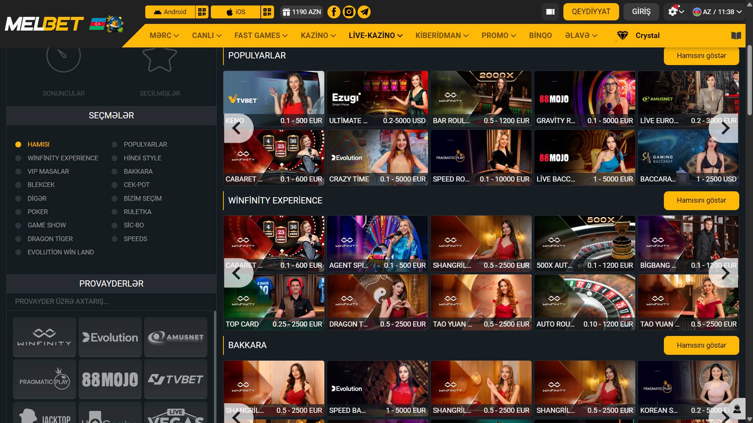Type in the provider search field
The width and height of the screenshot is (753, 423).
111,301
